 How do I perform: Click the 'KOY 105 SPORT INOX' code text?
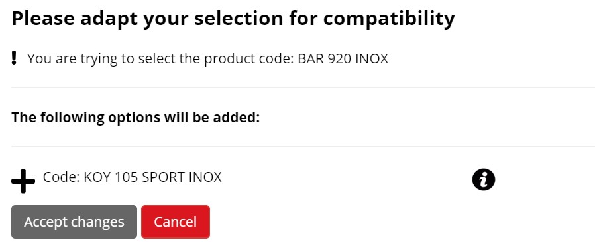(x=152, y=177)
